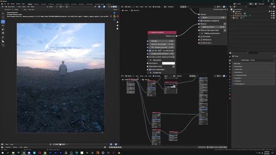Open Windows taskbar search
This screenshot has width=276, height=155.
pos(8,153)
